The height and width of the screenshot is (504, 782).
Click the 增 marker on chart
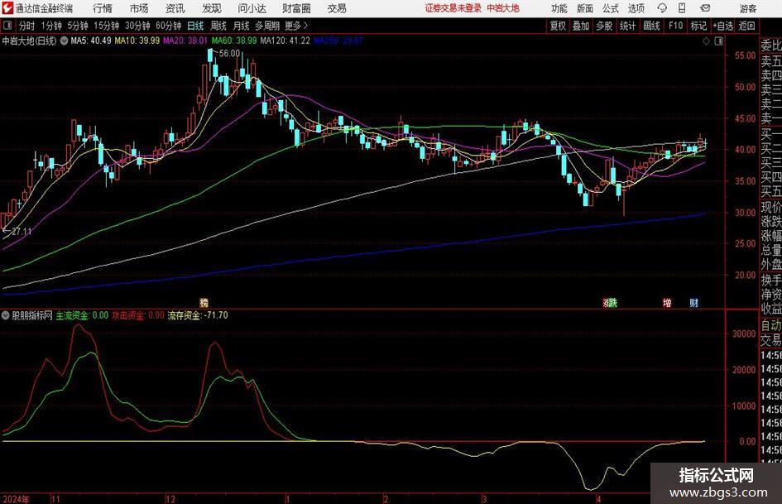667,302
